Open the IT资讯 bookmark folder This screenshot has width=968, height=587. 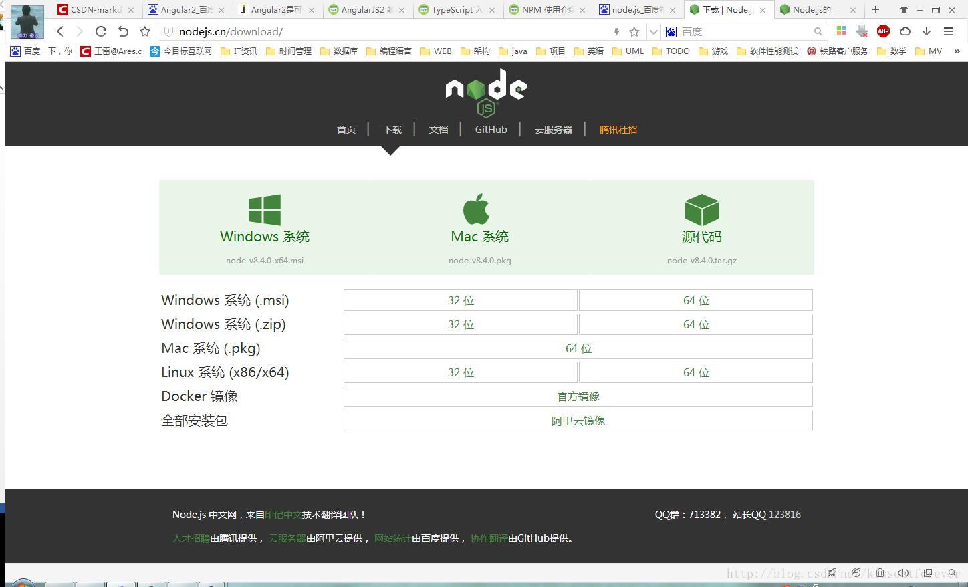239,51
